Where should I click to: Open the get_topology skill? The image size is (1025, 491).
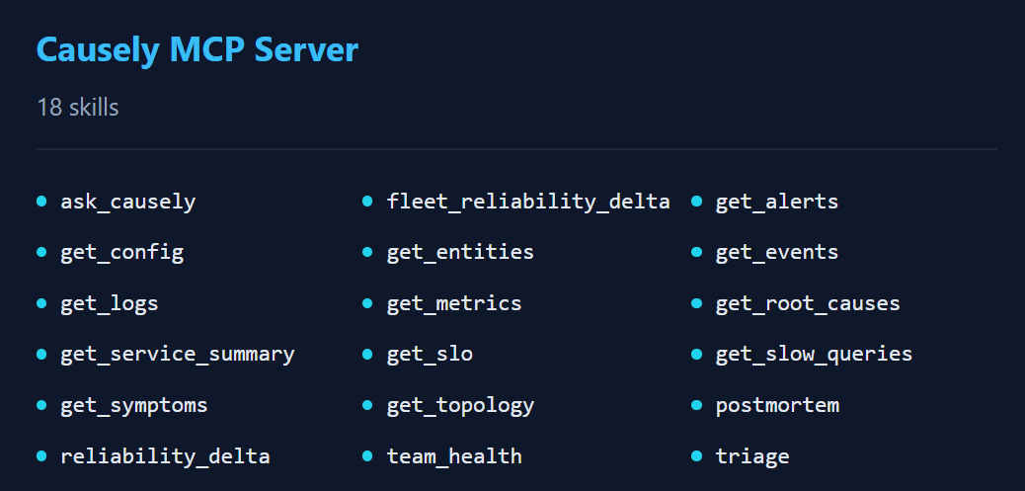tap(460, 405)
